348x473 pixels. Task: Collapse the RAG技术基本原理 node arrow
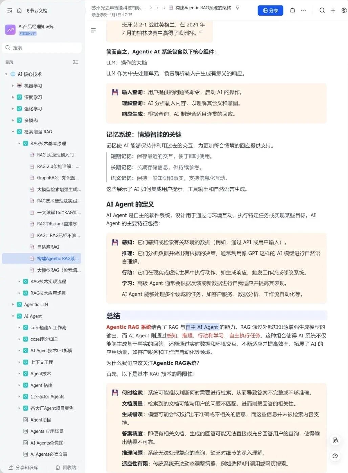click(19, 143)
